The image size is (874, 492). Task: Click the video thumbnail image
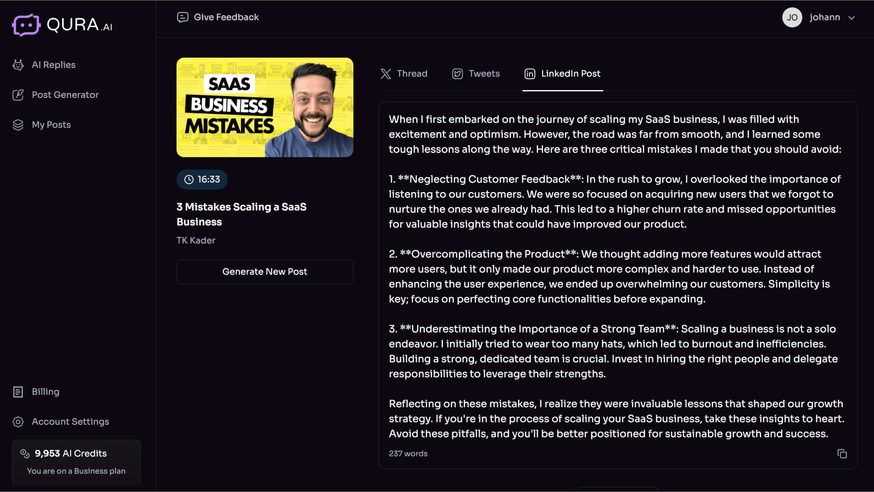265,107
